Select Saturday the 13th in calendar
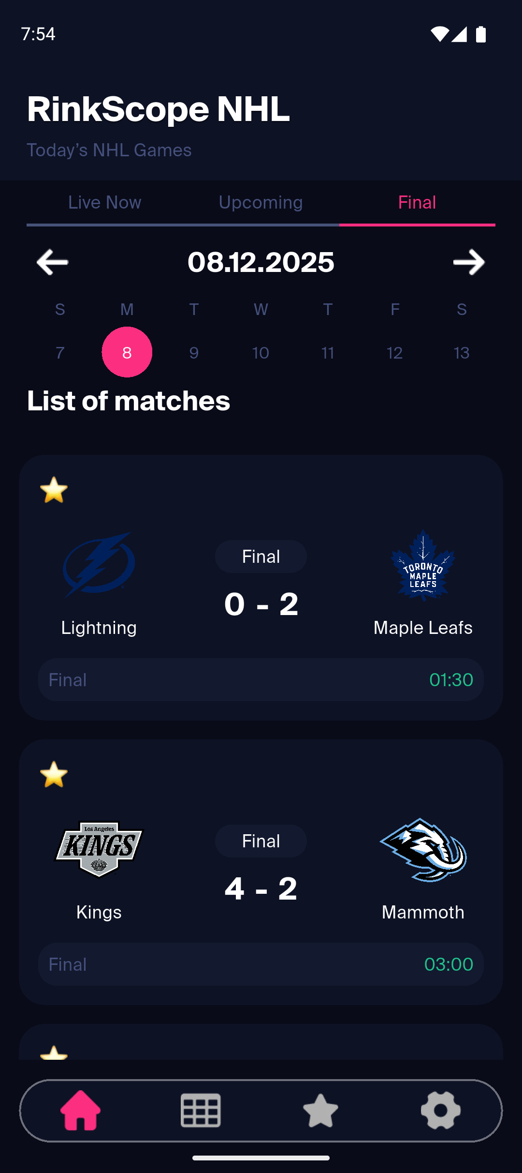 pyautogui.click(x=462, y=353)
